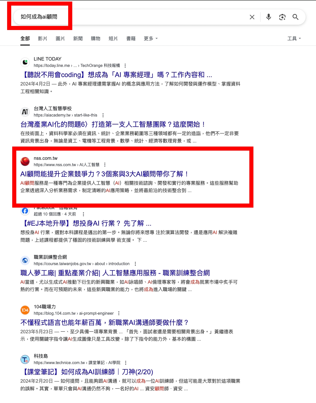Click into the search field containing 如何成為ai顧問
The image size is (316, 403).
pyautogui.click(x=132, y=17)
